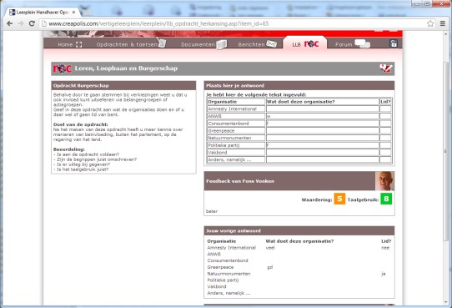
Task: Select the Leerplein Handhaver browser tab
Action: tap(43, 13)
